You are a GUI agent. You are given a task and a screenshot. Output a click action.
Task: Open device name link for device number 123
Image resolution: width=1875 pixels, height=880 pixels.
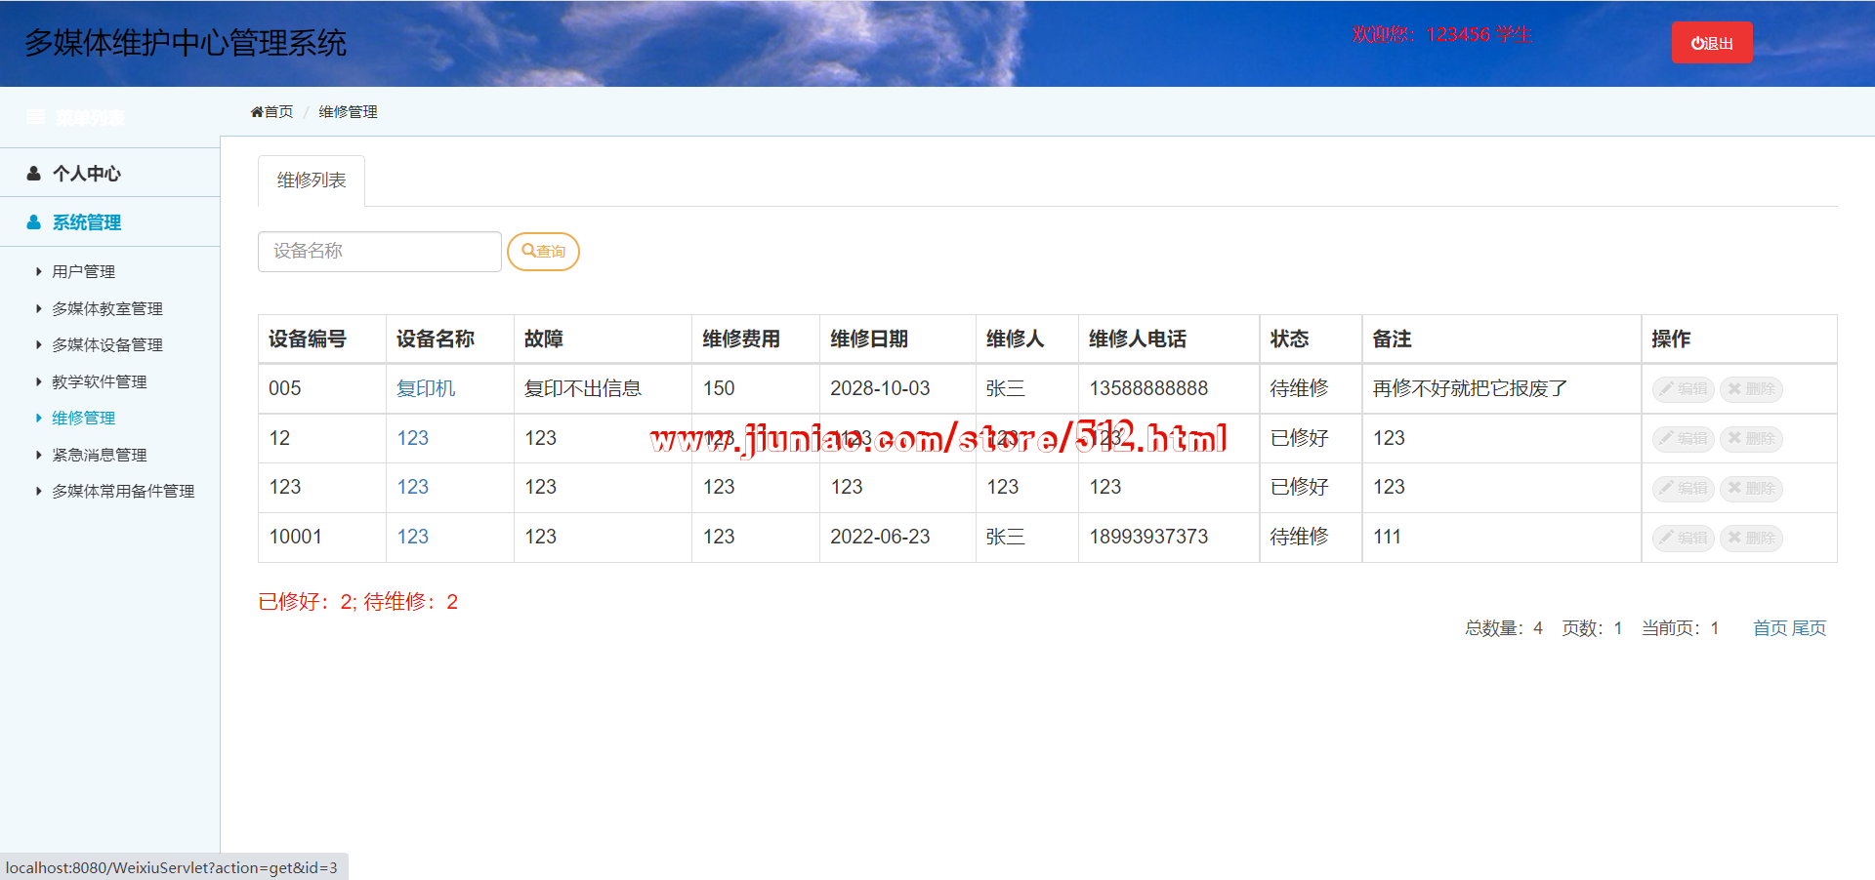coord(413,487)
